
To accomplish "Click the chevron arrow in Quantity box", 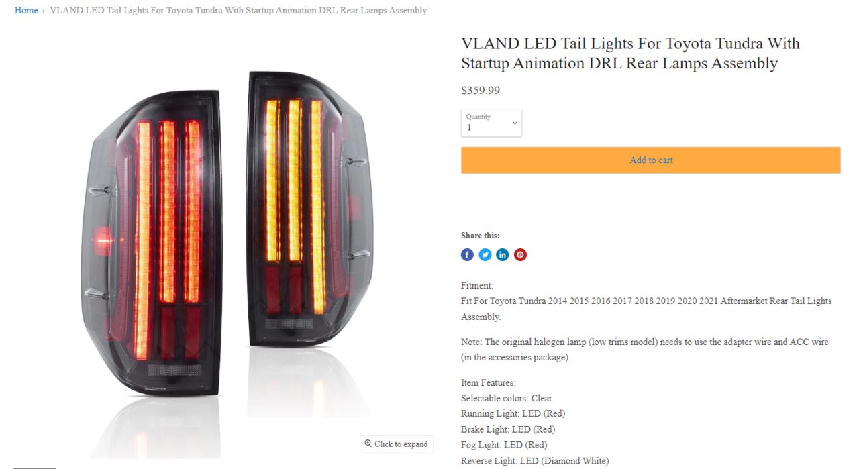I will pos(515,123).
